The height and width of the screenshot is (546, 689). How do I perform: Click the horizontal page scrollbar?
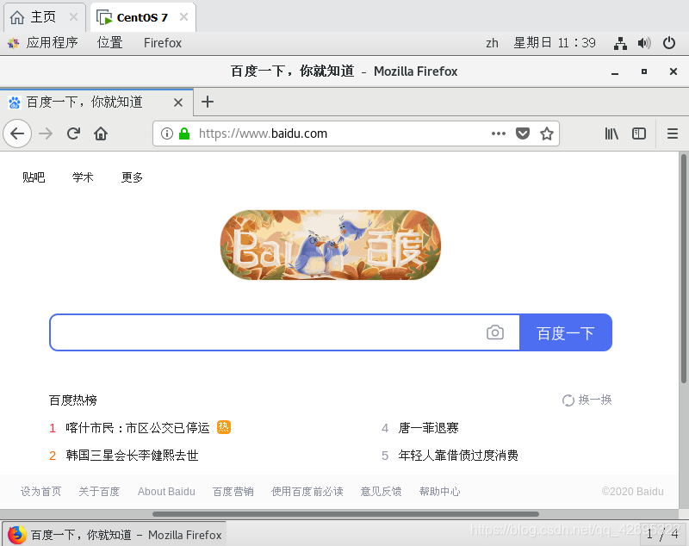[345, 514]
